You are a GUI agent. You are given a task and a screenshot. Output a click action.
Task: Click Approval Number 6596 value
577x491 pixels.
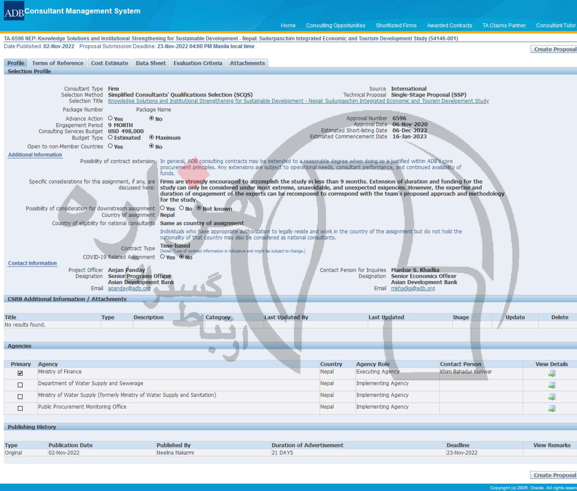399,118
